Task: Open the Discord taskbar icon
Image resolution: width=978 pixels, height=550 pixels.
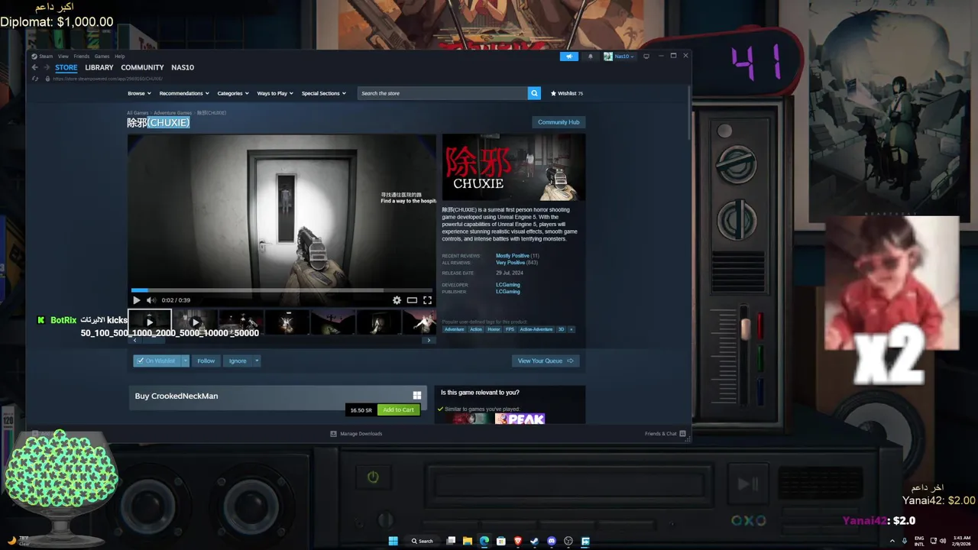Action: 552,541
